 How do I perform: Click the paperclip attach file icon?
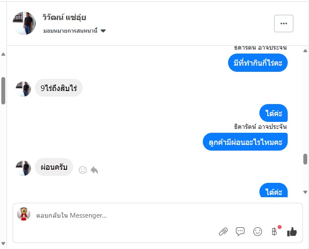point(223,232)
